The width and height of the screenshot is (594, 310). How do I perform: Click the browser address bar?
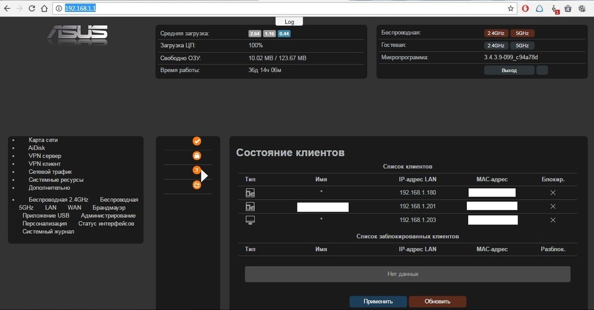point(279,9)
